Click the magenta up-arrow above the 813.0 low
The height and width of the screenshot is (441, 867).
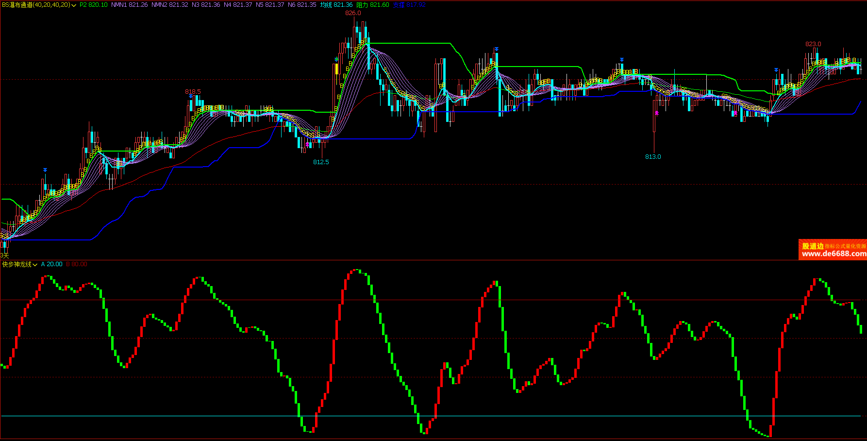pos(657,113)
